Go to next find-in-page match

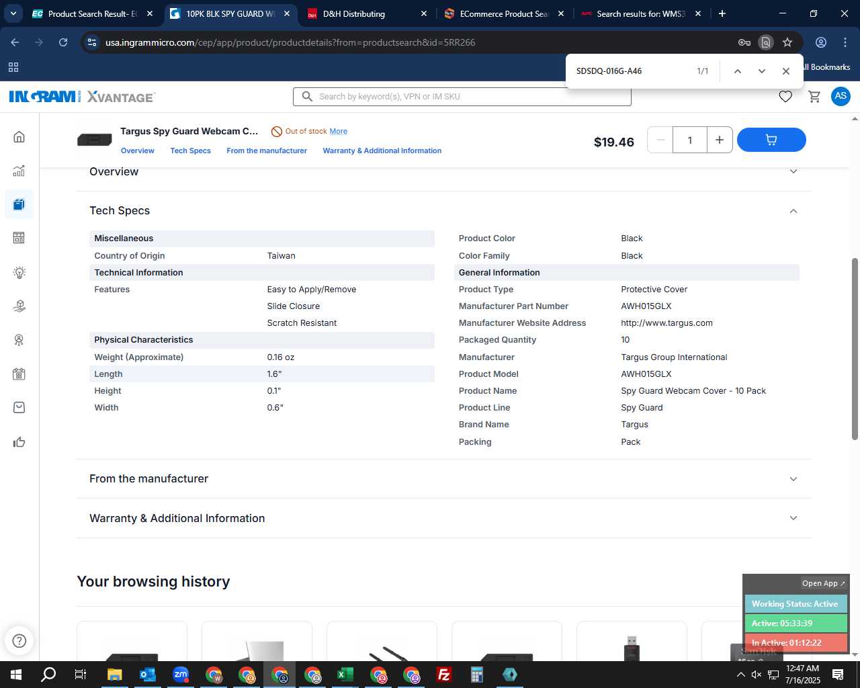[x=761, y=71]
